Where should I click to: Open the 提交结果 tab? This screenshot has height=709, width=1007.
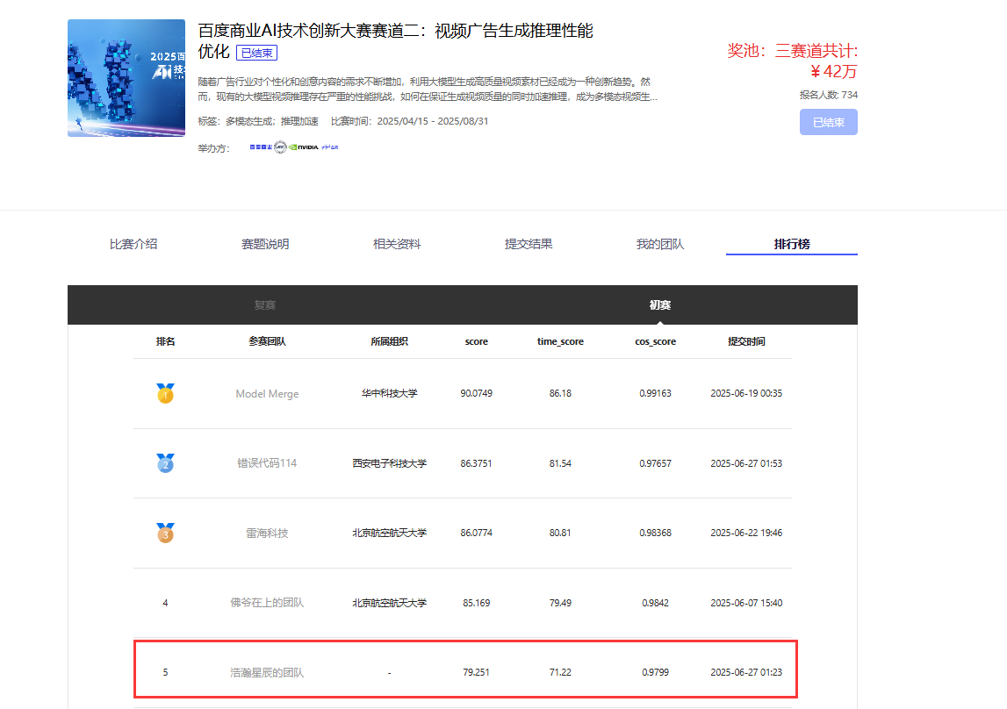pos(529,244)
